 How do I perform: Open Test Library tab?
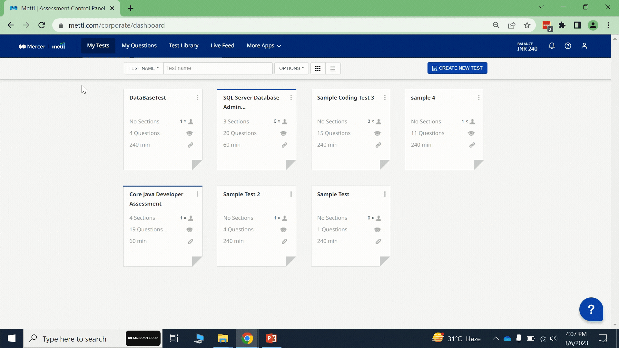(184, 46)
